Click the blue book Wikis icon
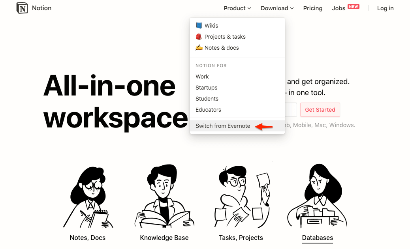Image resolution: width=410 pixels, height=249 pixels. [x=199, y=25]
